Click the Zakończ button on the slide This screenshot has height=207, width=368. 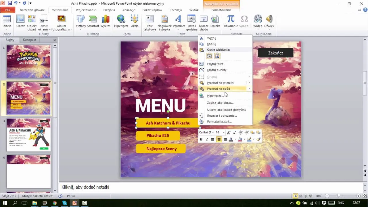coord(275,53)
